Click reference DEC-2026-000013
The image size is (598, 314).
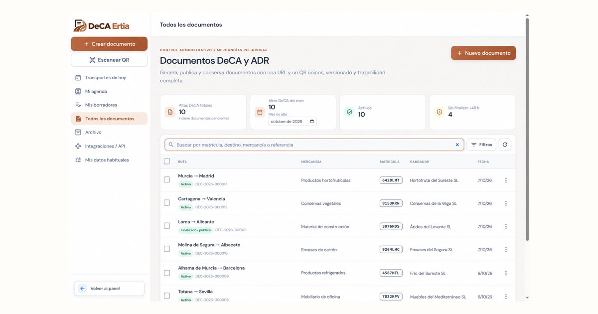(211, 184)
